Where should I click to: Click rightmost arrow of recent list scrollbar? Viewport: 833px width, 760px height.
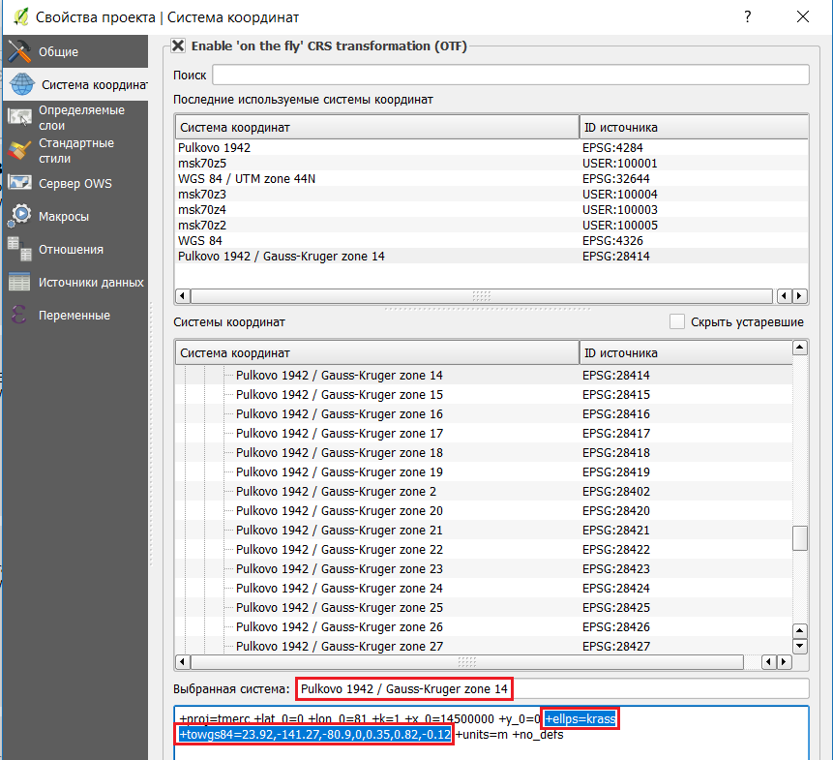(799, 295)
